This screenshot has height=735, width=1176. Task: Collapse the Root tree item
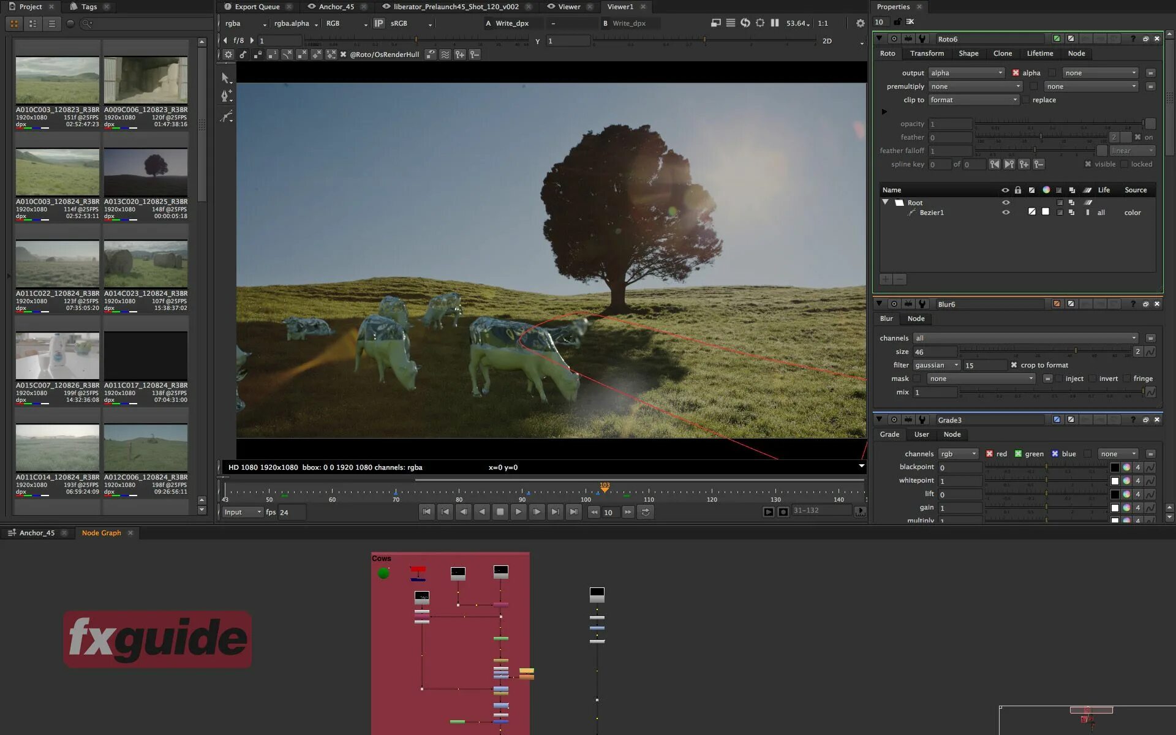[x=885, y=202]
